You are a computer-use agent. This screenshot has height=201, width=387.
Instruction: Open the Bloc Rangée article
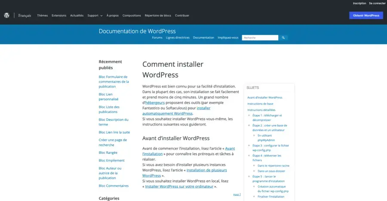108,153
